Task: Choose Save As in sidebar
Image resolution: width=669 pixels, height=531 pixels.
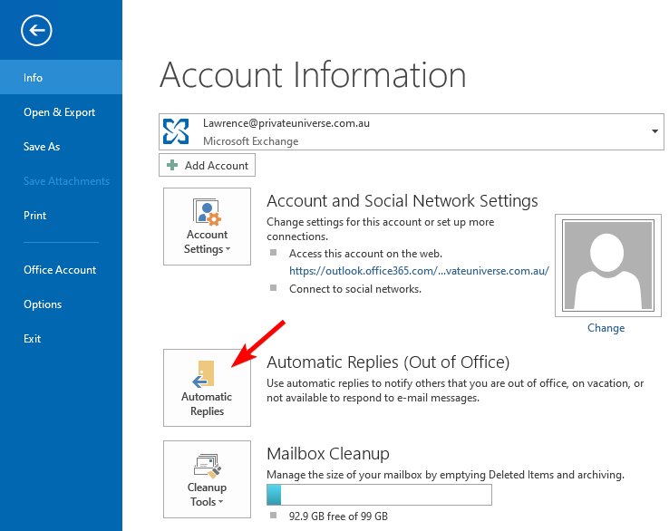Action: 42,147
